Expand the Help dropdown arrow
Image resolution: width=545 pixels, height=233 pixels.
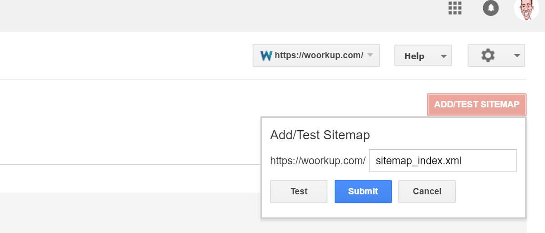tap(443, 56)
